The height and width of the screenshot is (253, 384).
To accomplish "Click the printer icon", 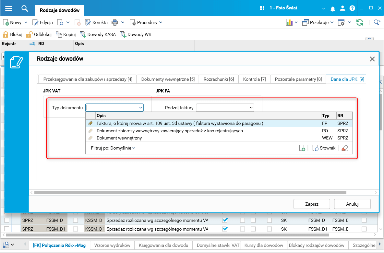I will click(114, 22).
